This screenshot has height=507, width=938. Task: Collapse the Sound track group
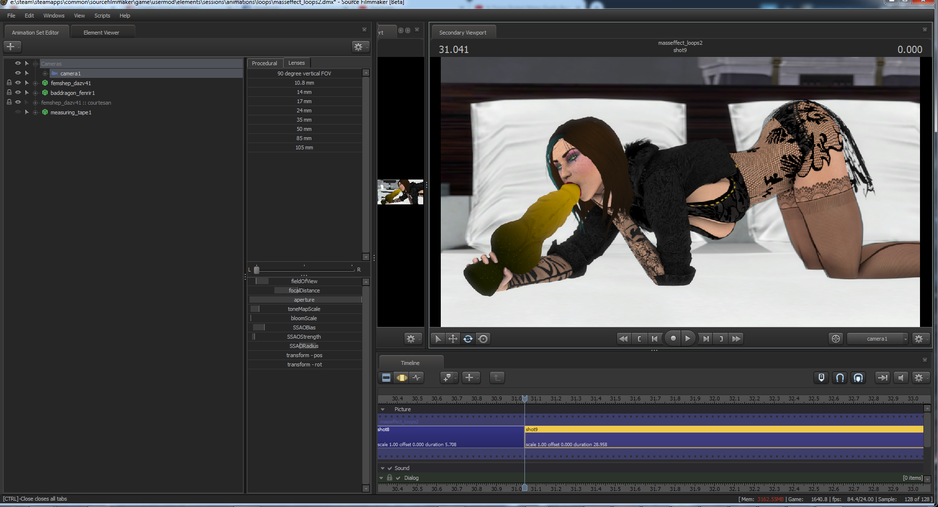coord(382,468)
